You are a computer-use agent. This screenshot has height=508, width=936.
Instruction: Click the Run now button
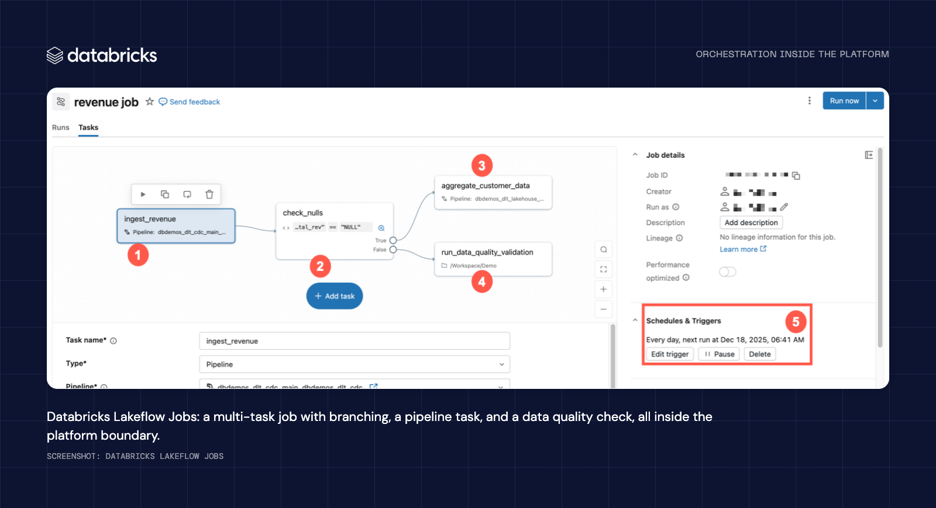coord(844,100)
